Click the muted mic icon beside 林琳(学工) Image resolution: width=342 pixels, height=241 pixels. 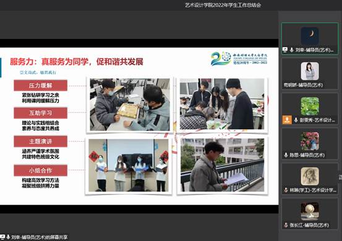[286, 190]
